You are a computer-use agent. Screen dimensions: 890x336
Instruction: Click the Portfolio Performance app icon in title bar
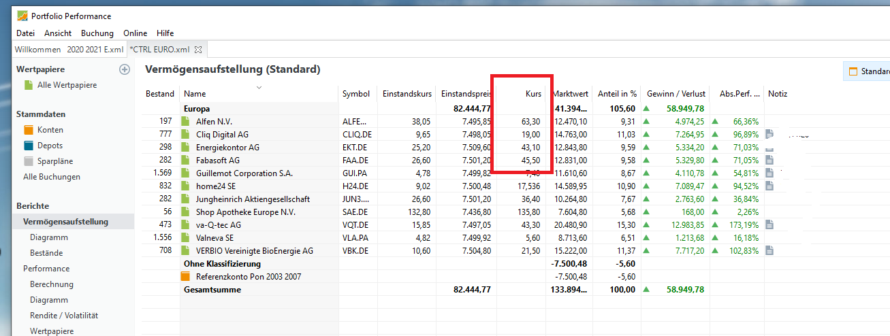point(22,16)
